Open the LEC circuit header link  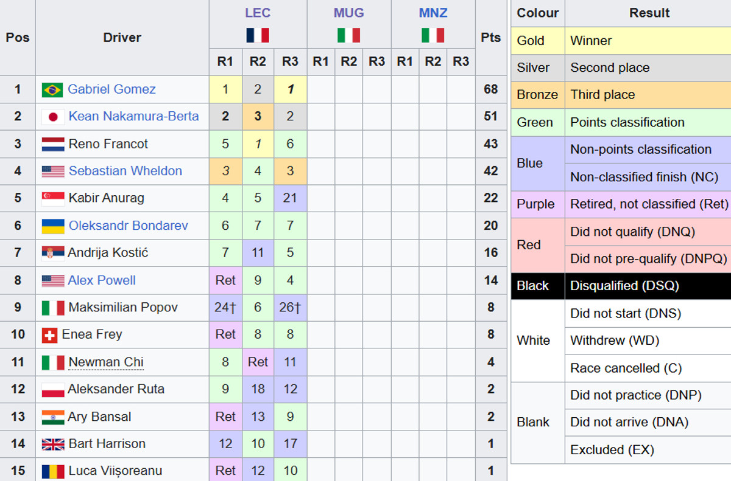[x=258, y=13]
